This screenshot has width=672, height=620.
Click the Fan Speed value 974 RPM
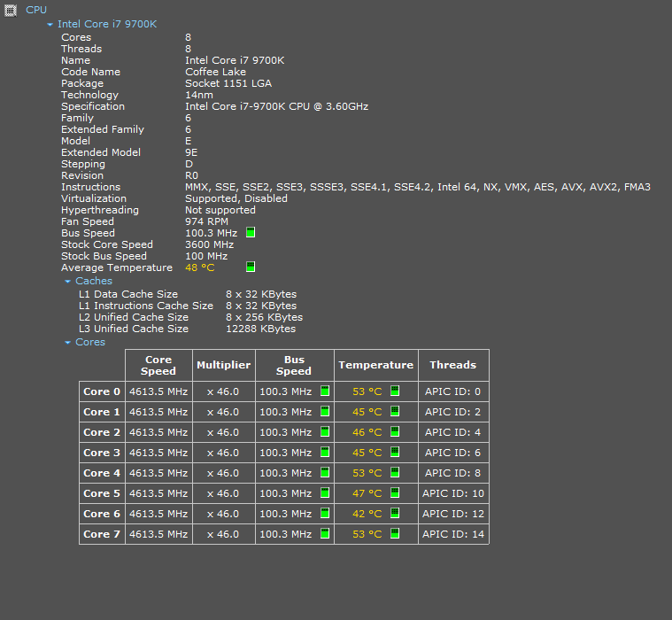[206, 221]
